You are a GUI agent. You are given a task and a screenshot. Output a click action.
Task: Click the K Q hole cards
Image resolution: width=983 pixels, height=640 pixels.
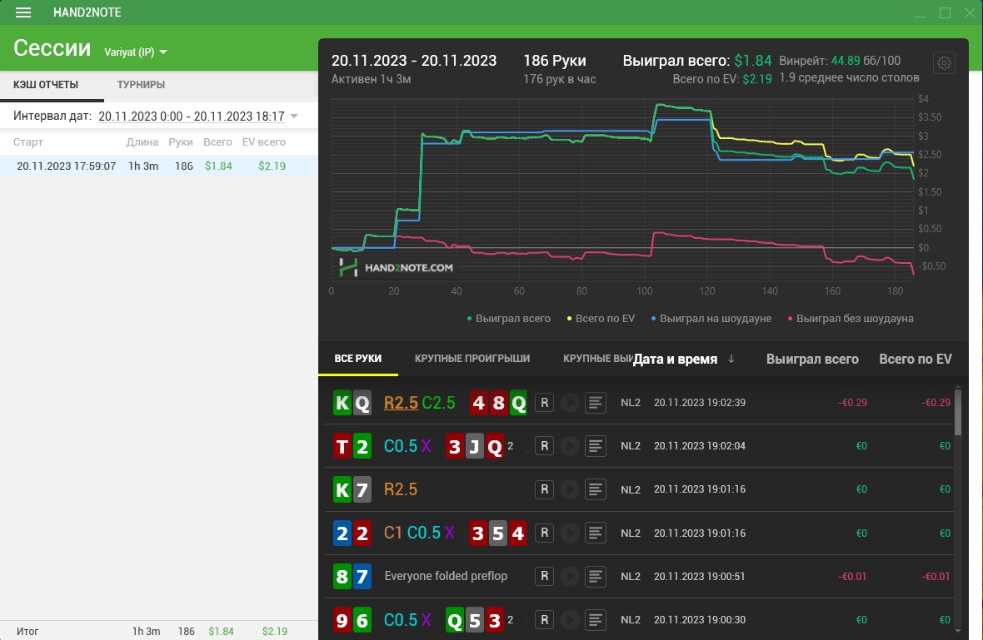pos(352,403)
